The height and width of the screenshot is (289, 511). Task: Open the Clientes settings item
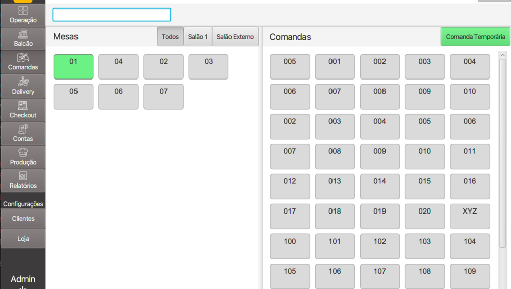[23, 219]
